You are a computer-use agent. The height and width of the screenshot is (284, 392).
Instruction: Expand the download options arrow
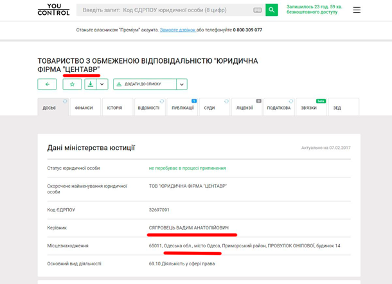[x=102, y=84]
